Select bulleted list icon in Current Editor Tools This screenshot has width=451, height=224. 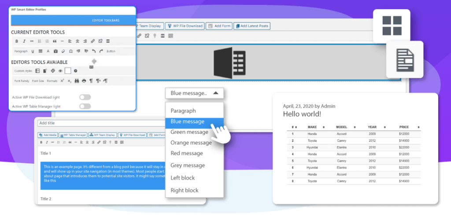[40, 41]
